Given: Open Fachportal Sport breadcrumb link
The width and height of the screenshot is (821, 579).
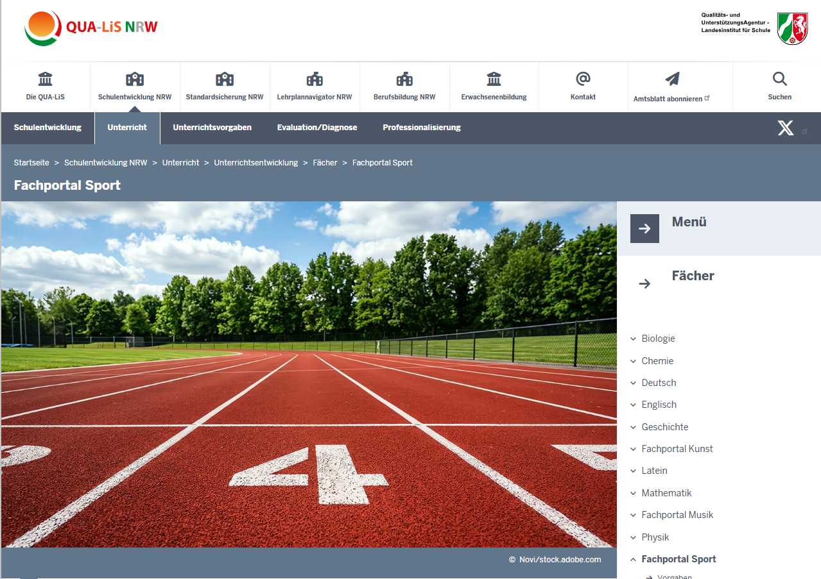Looking at the screenshot, I should (x=383, y=163).
